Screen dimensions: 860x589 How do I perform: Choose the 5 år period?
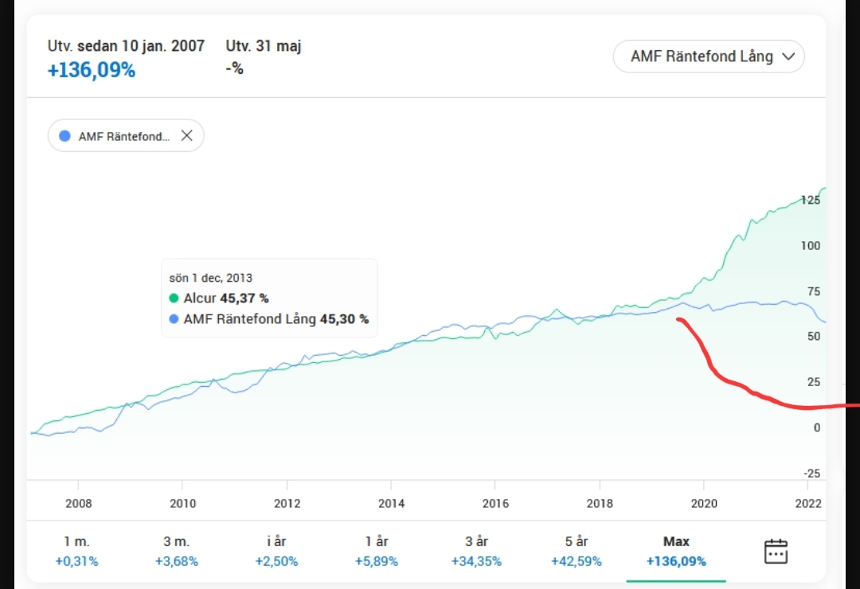pos(577,551)
